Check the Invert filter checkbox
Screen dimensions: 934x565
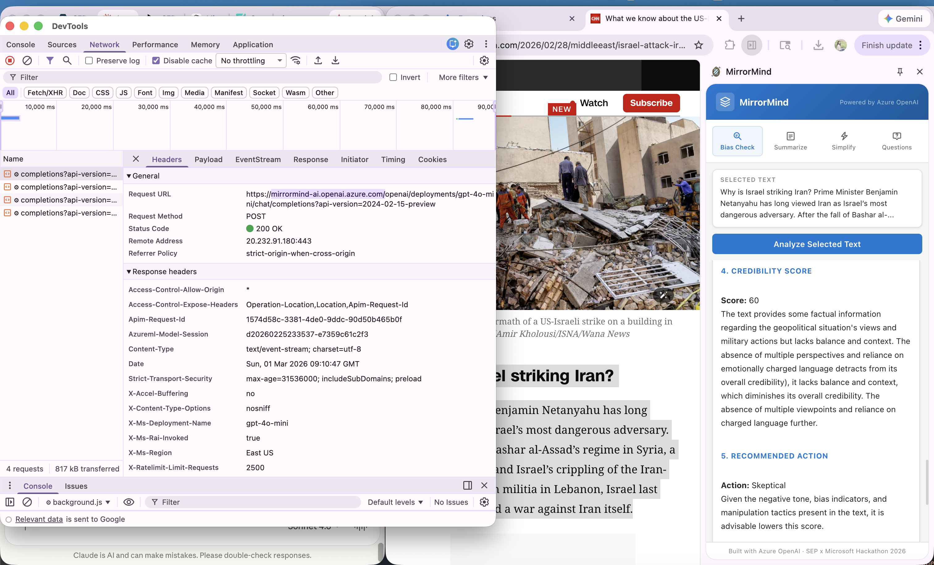[393, 77]
